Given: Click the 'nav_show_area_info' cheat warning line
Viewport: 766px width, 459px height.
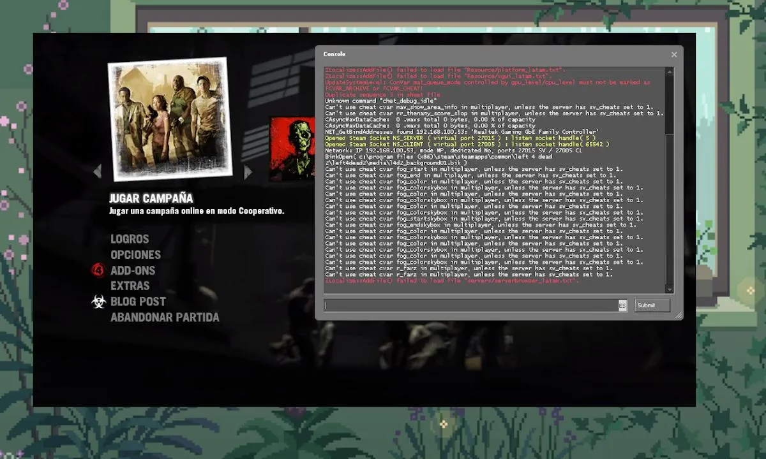Looking at the screenshot, I should (489, 107).
